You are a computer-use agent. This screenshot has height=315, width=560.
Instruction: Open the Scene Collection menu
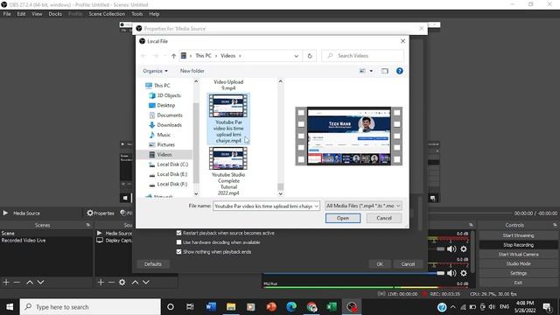[107, 14]
